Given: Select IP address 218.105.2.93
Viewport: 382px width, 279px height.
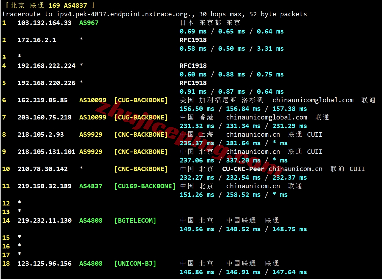Looking at the screenshot, I should click(x=41, y=134).
